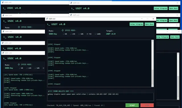
Task: Click the 'SEED-Key' mode value in the front USDT window
Action: tap(53, 34)
